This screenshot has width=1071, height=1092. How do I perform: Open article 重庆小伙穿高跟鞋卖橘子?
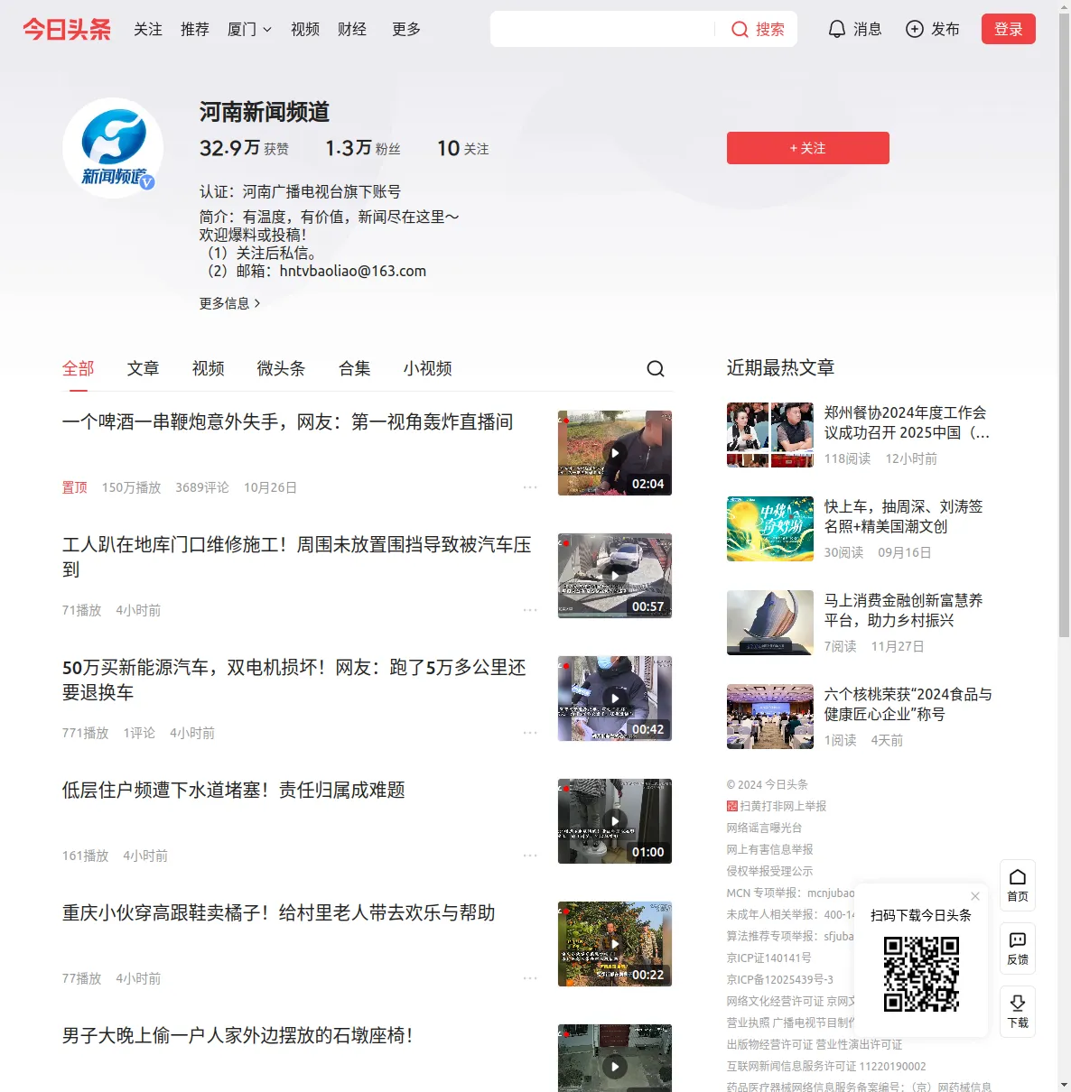(x=279, y=912)
